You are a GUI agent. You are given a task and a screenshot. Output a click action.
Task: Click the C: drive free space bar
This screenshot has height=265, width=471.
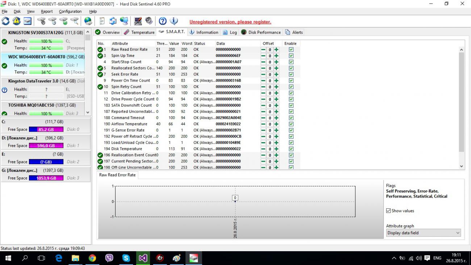(46, 129)
